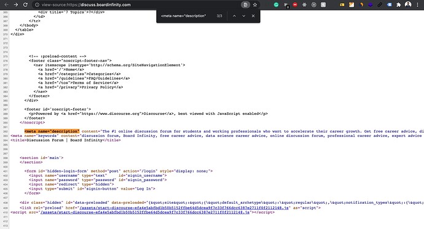
Task: Click the meta name="keywords" line
Action: click(217, 136)
